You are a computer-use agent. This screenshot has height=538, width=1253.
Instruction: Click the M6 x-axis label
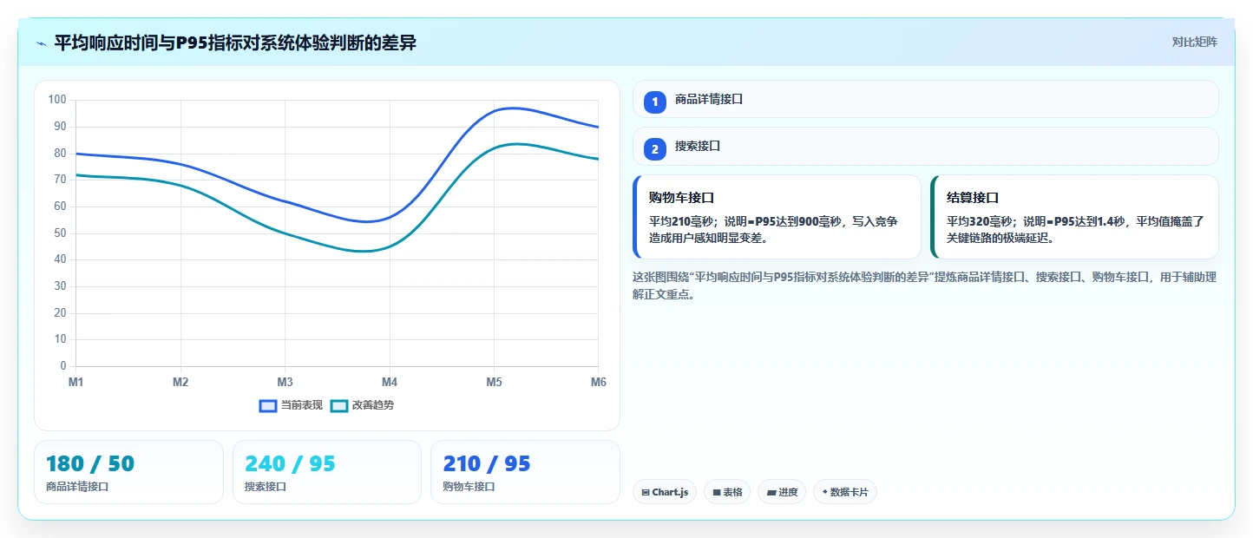point(598,383)
